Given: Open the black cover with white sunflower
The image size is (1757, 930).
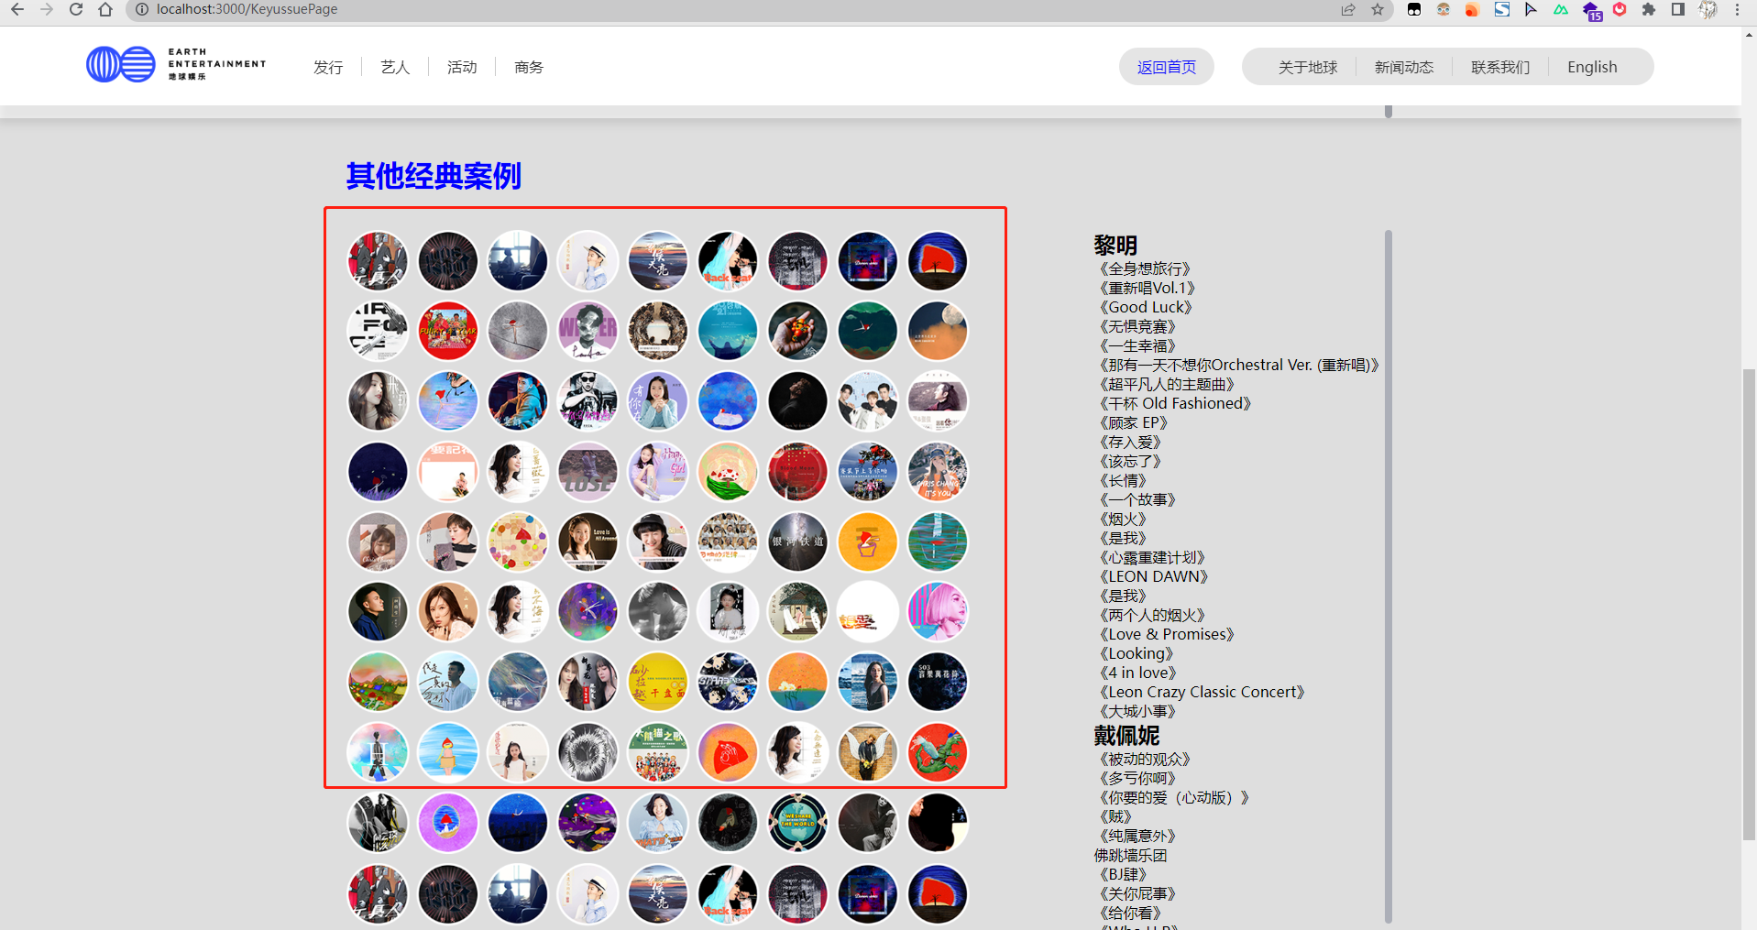Looking at the screenshot, I should click(x=587, y=752).
